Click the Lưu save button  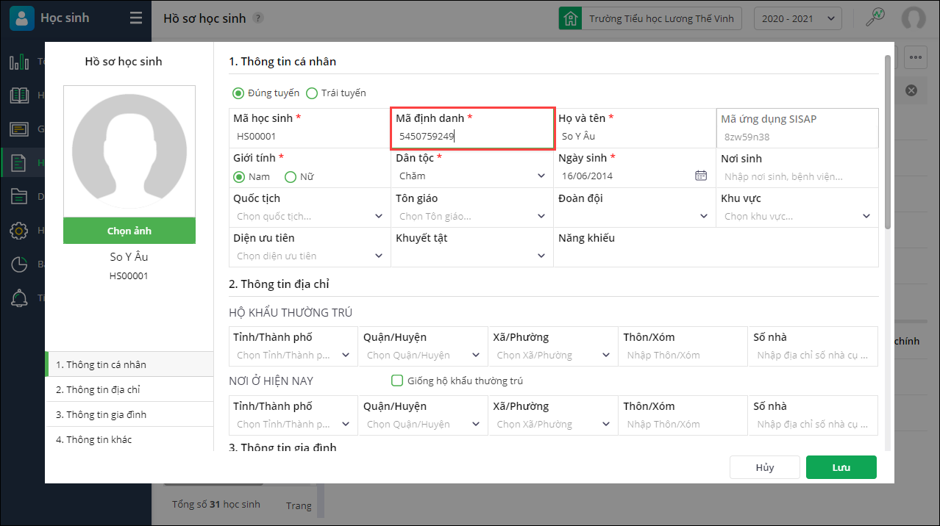[841, 467]
